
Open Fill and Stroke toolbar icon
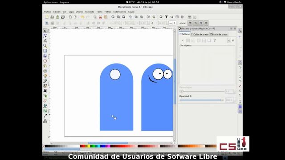pyautogui.click(x=161, y=17)
